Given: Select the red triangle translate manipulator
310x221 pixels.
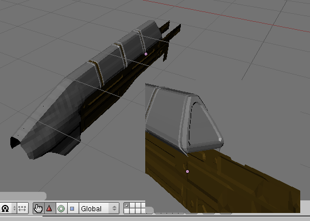Looking at the screenshot, I should [x=49, y=208].
